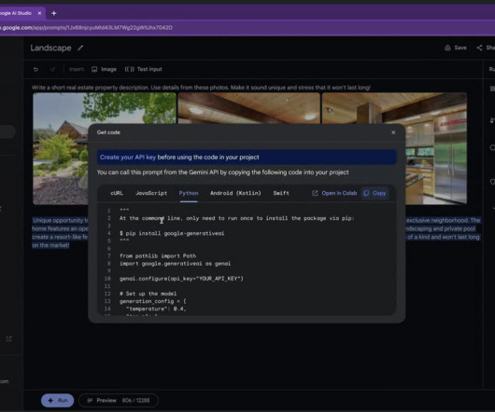Viewport: 495px width, 412px height.
Task: Run the prompt
Action: pyautogui.click(x=58, y=400)
